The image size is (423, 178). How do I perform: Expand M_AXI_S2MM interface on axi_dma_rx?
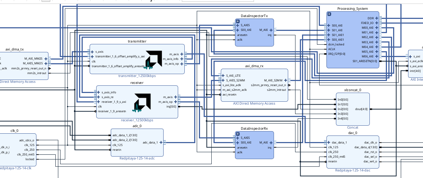286,80
